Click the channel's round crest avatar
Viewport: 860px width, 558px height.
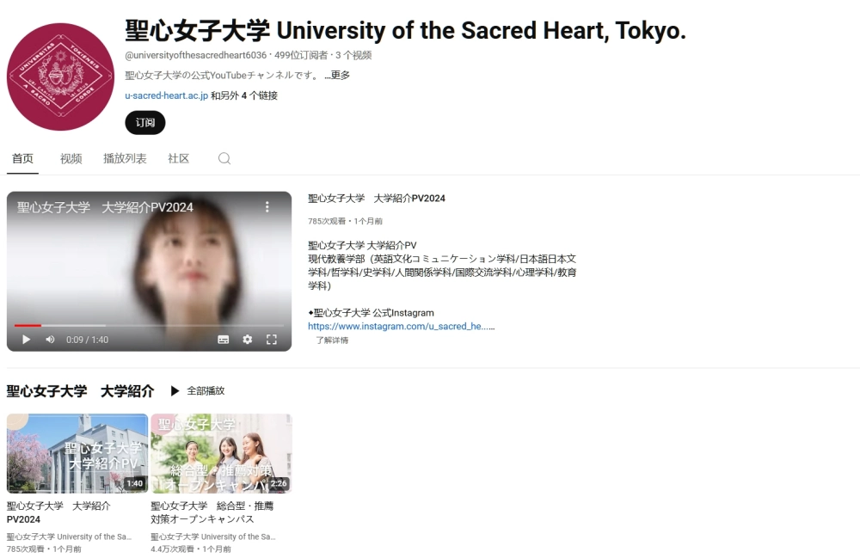[60, 77]
